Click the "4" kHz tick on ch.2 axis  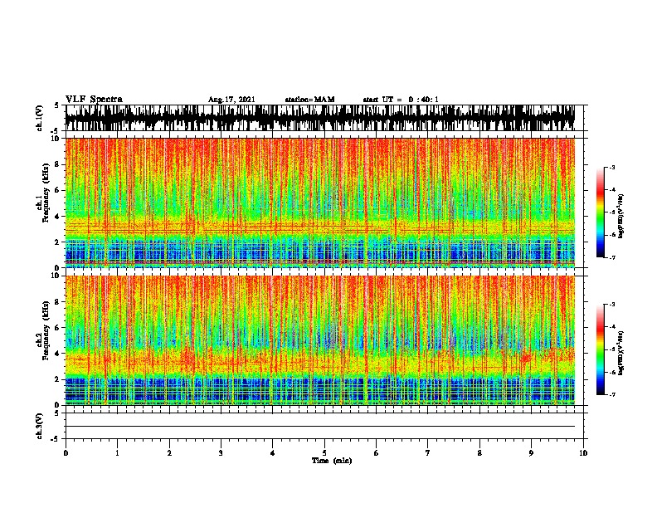point(58,354)
